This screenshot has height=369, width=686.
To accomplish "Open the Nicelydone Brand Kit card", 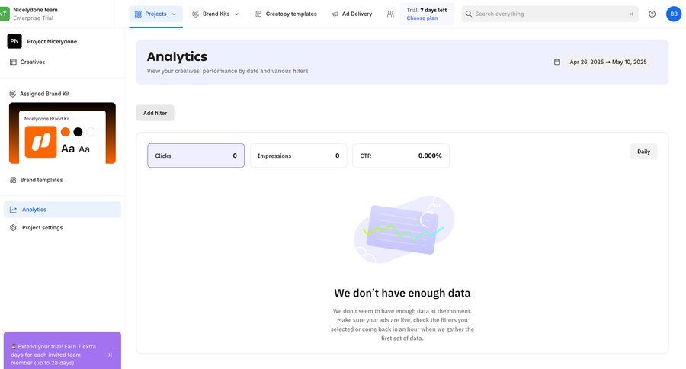I will click(63, 133).
